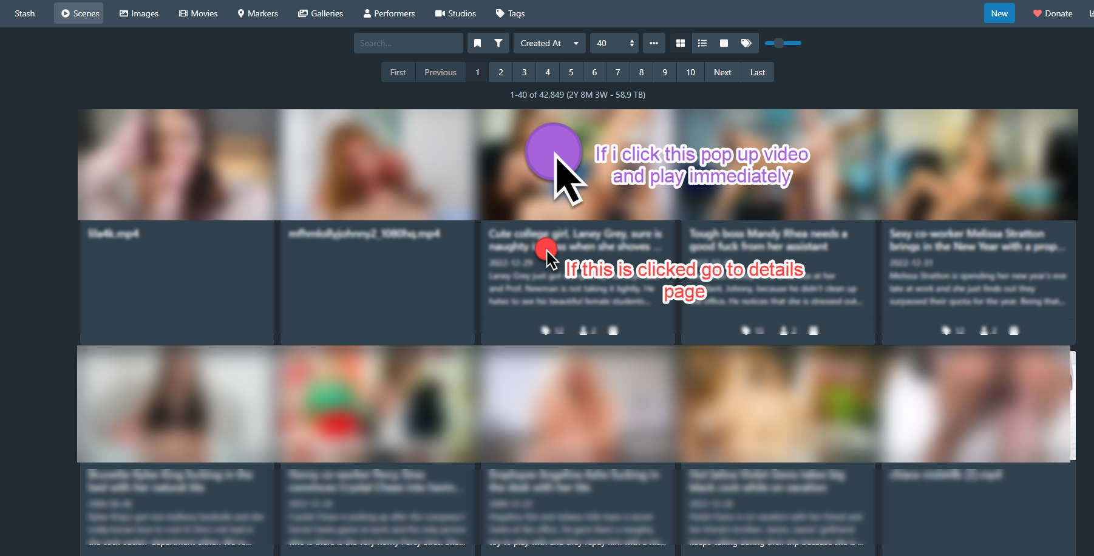Screen dimensions: 1094x556
Task: Navigate to Tags section
Action: pyautogui.click(x=510, y=13)
